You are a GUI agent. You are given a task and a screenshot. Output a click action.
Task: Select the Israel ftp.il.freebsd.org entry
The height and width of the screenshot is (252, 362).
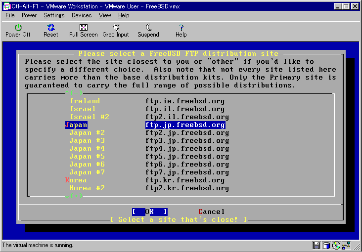83,109
